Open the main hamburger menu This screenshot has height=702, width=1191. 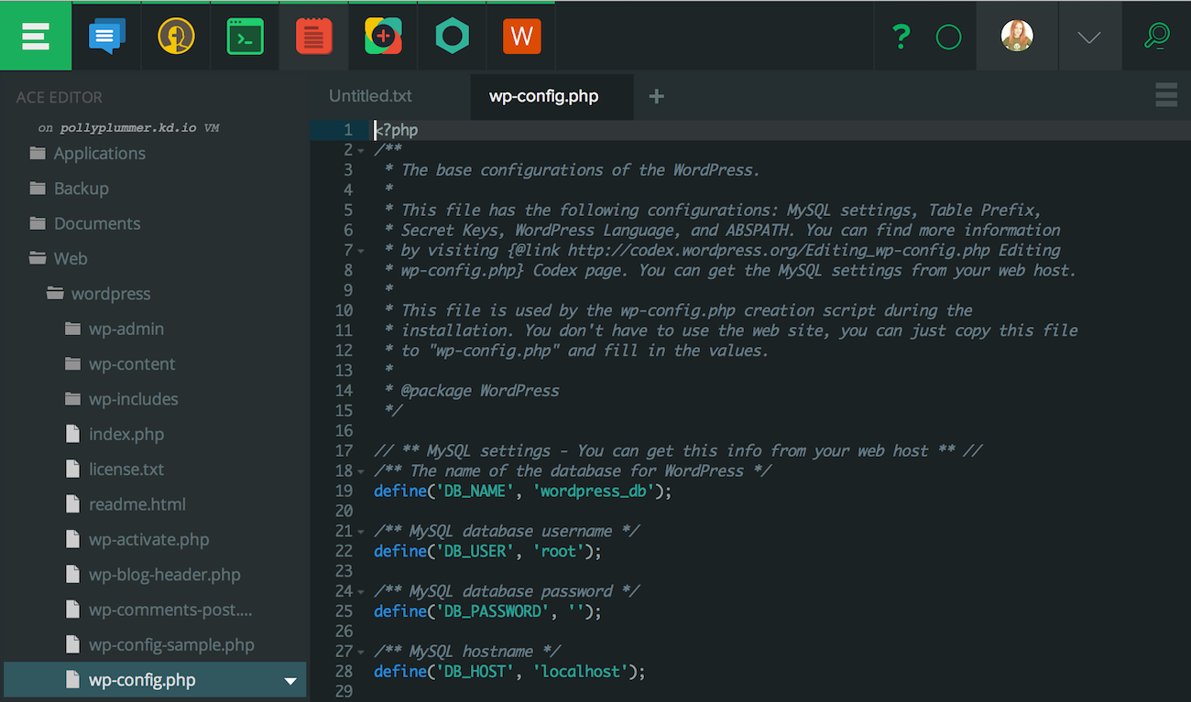coord(36,36)
